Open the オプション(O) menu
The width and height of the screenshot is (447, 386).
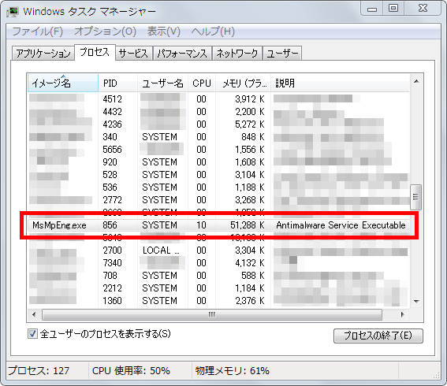tap(106, 32)
